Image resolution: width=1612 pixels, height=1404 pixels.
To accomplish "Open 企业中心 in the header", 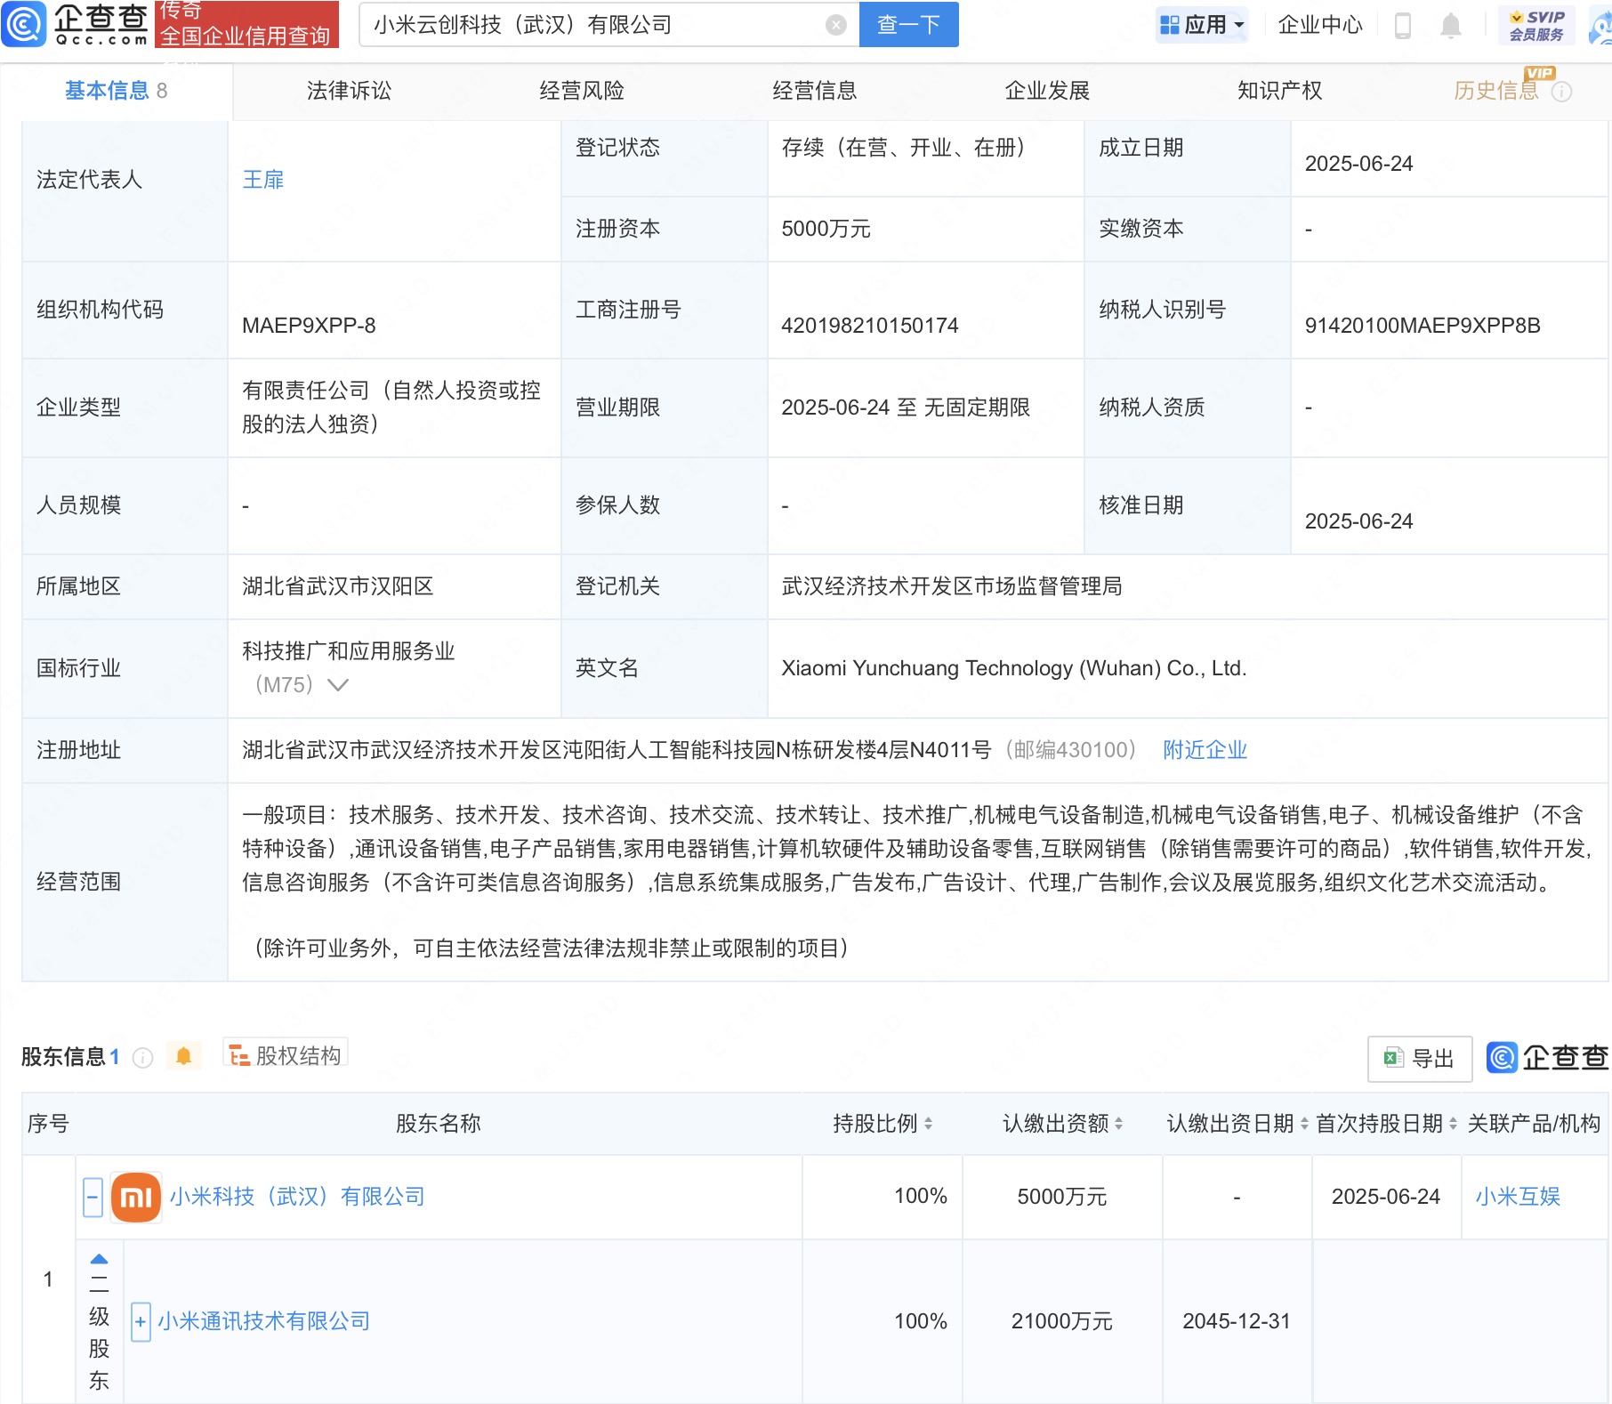I will (x=1320, y=25).
